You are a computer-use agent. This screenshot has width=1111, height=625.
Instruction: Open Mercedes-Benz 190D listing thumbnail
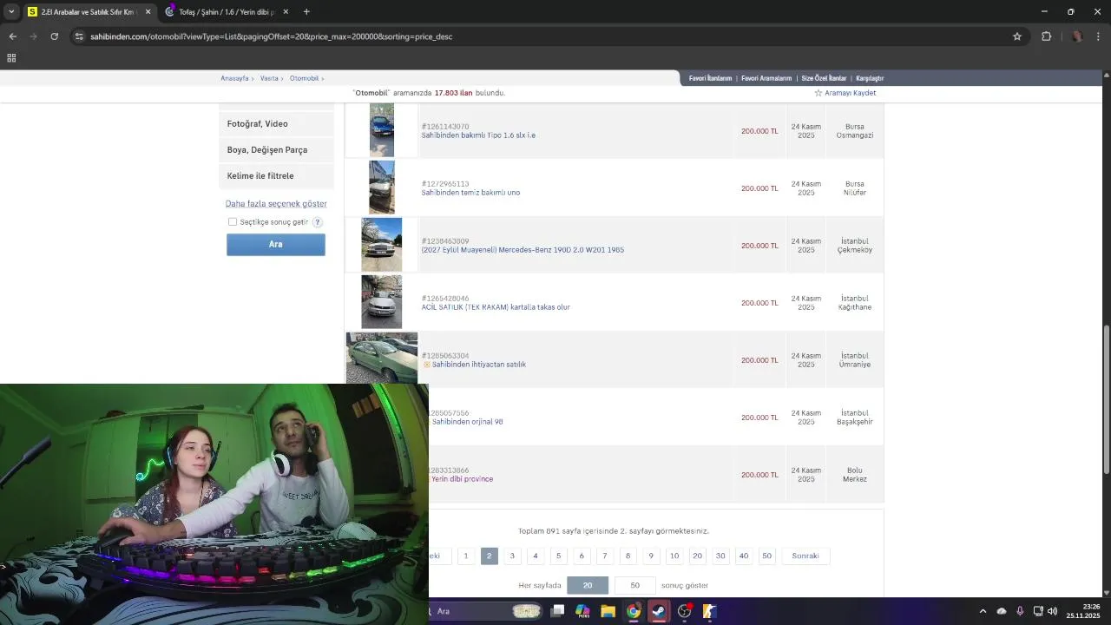coord(382,245)
